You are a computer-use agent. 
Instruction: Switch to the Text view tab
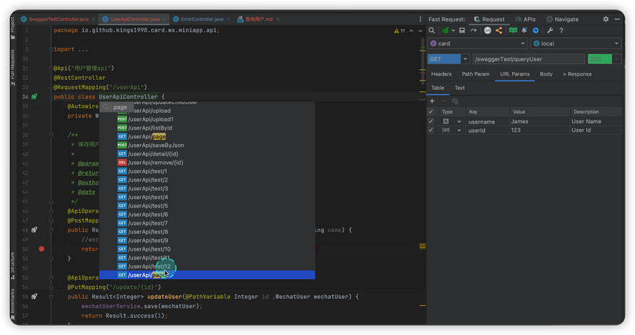(459, 88)
